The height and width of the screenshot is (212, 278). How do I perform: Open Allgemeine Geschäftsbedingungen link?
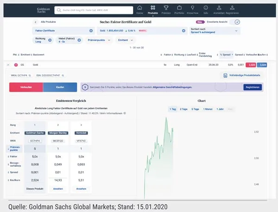point(172,87)
